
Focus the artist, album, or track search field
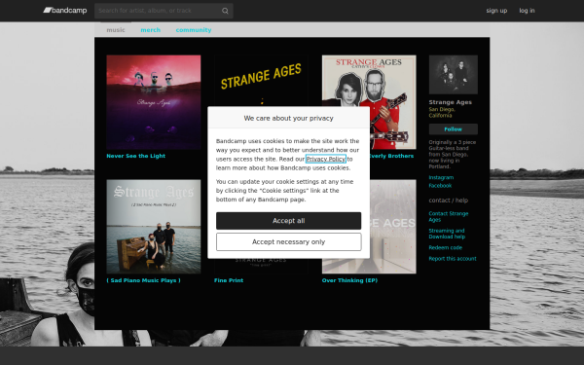tap(164, 11)
